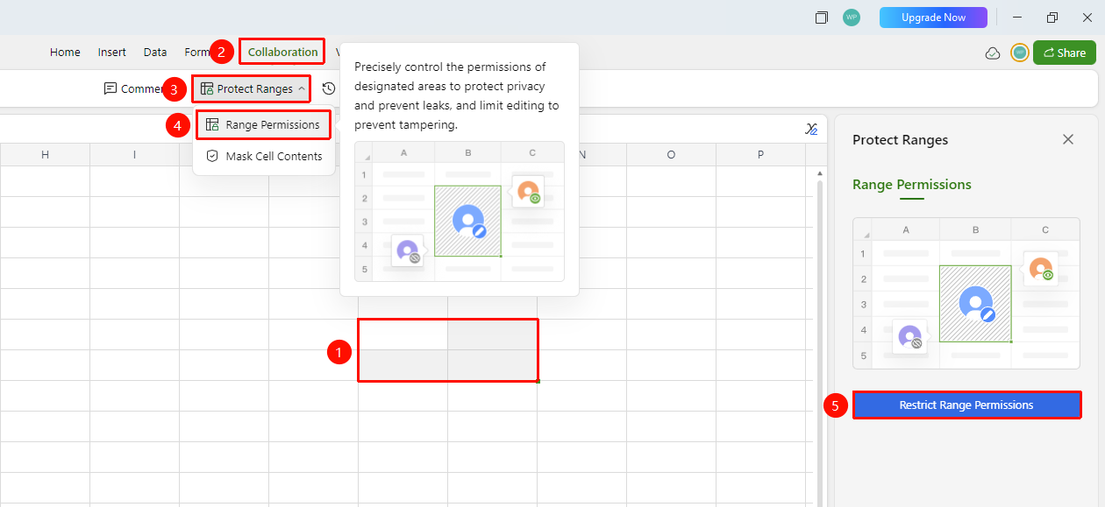Choose Mask Cell Contents menu item
Screen dimensions: 1105x507
[264, 156]
